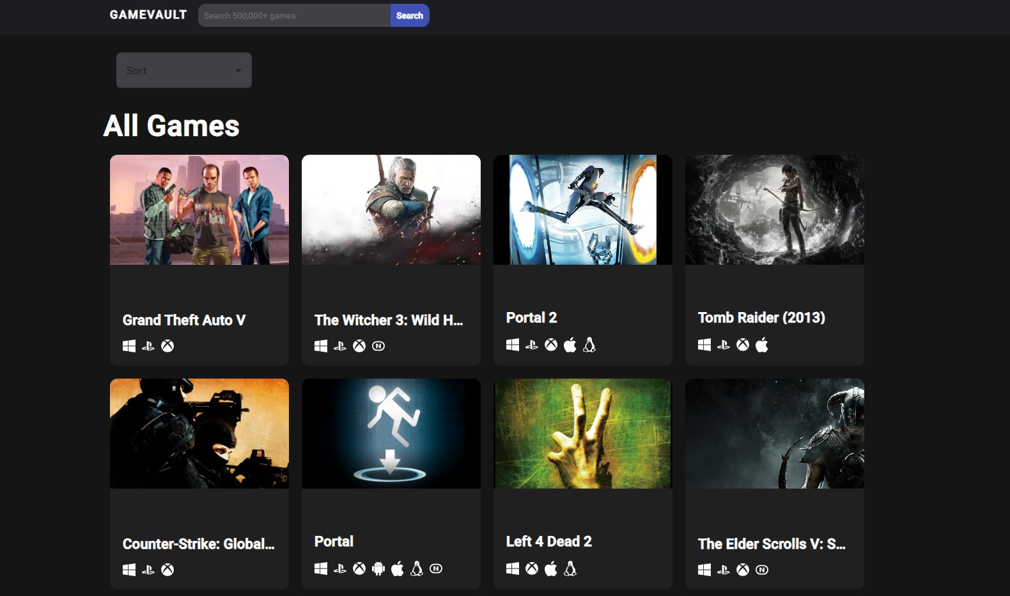Viewport: 1010px width, 596px height.
Task: Click the Xbox icon under Portal 2
Action: click(x=551, y=345)
